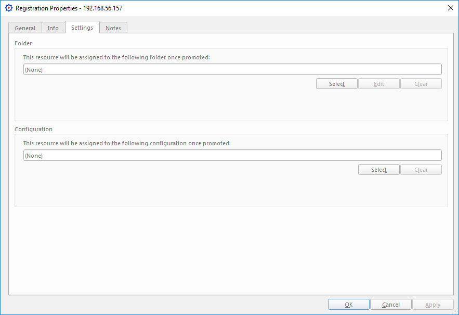Confirm the dialog with OK
Screen dimensions: 459x315
point(349,305)
